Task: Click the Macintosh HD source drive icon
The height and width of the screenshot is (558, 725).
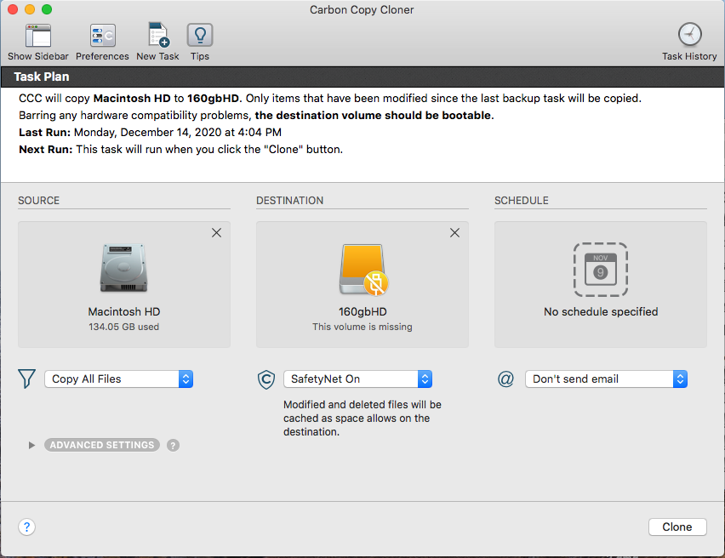Action: tap(124, 269)
